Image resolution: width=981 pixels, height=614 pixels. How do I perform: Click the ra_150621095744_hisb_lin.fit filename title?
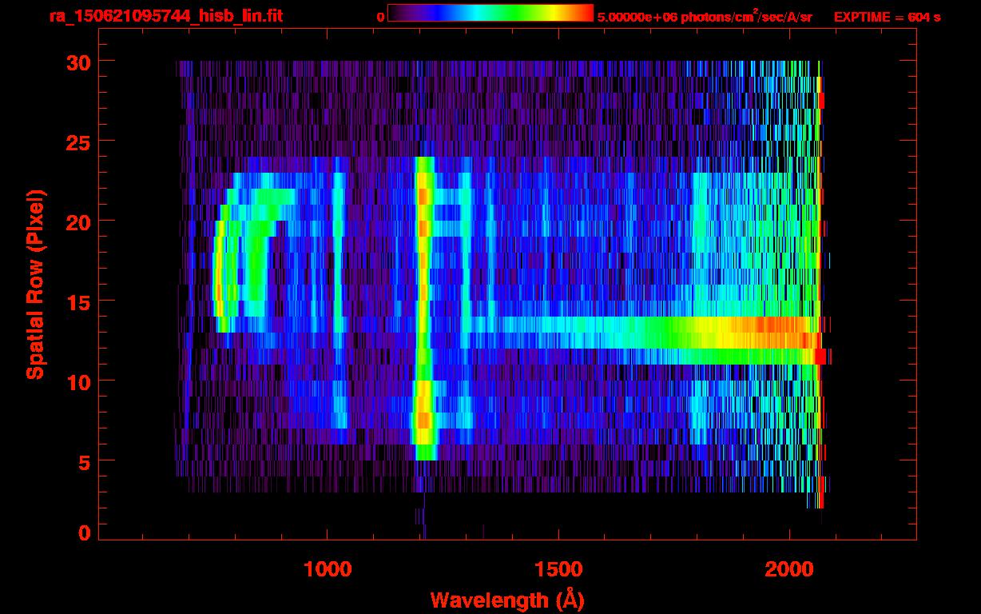click(x=165, y=16)
